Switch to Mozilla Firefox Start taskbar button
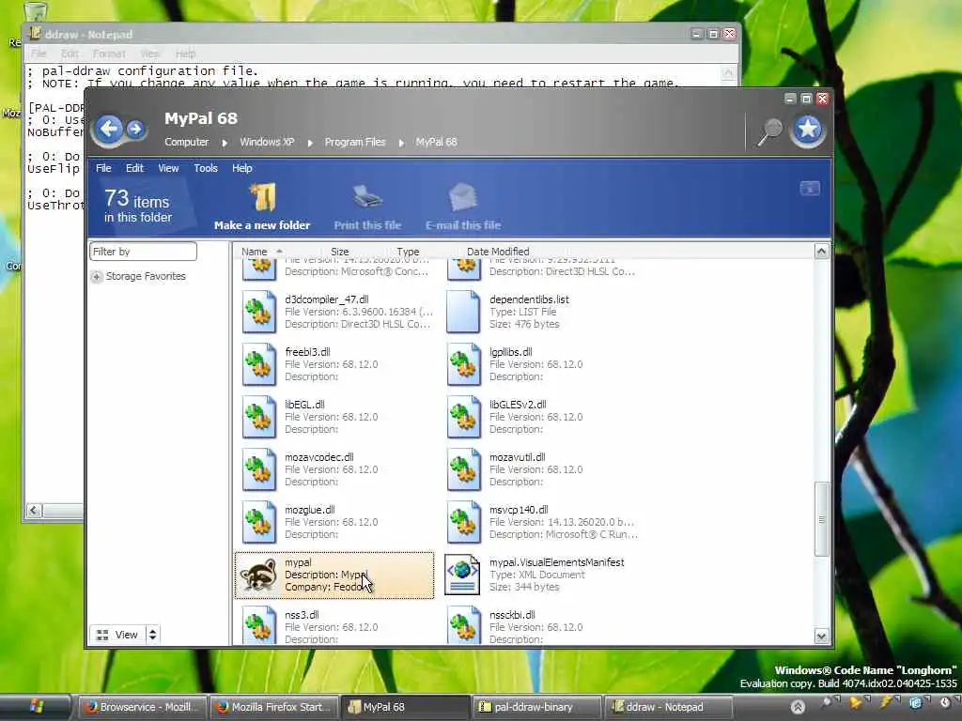The width and height of the screenshot is (962, 721). click(274, 707)
